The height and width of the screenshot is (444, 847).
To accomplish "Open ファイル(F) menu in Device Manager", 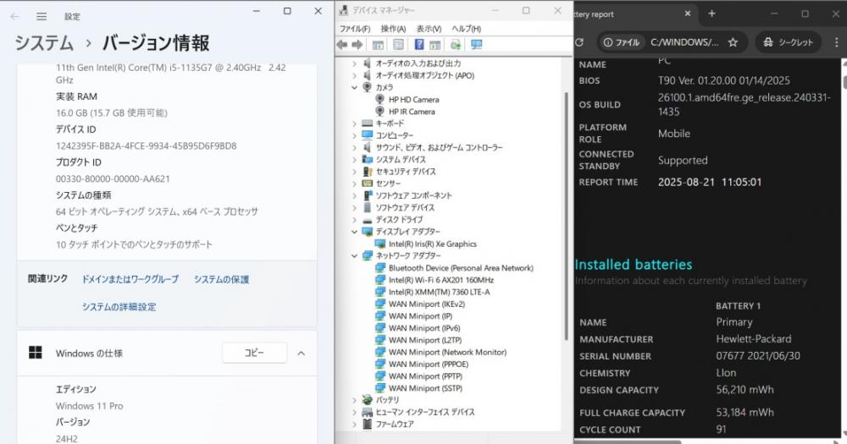I will tap(355, 29).
